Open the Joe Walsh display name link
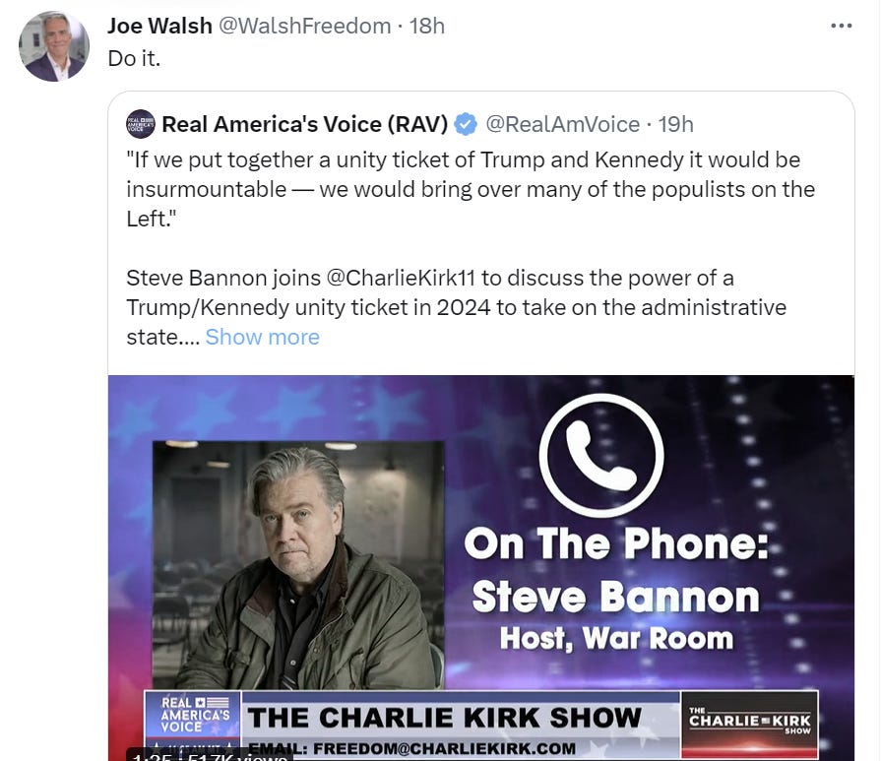The height and width of the screenshot is (761, 881). tap(159, 26)
